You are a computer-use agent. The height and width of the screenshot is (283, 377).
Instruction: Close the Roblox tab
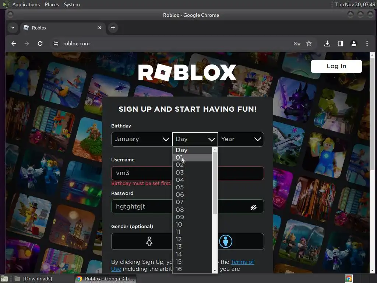[100, 28]
